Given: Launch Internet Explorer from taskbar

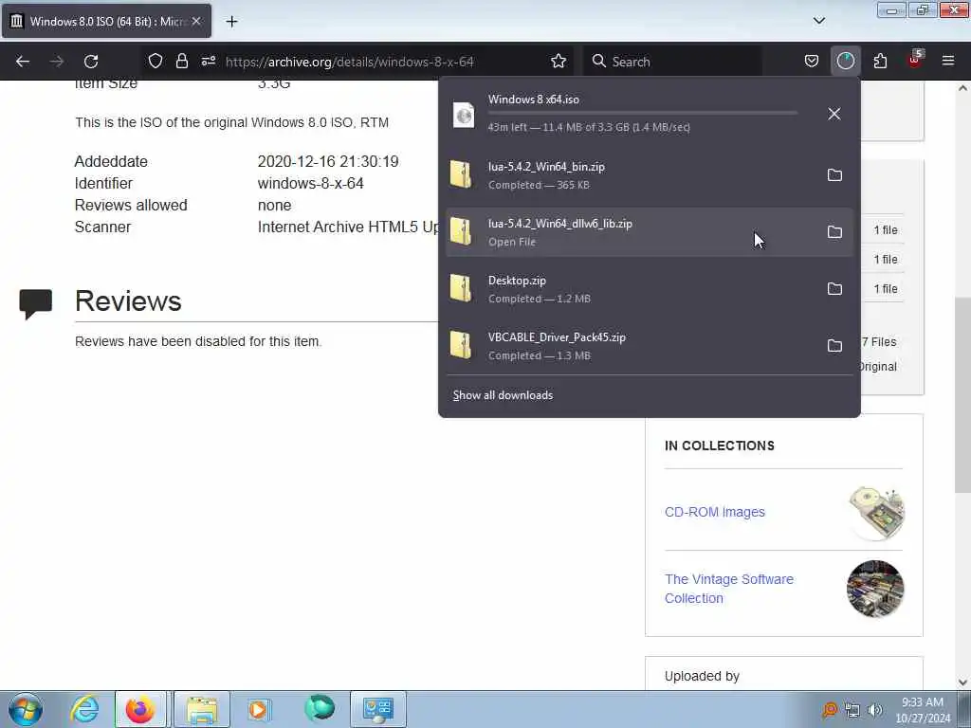Looking at the screenshot, I should pyautogui.click(x=83, y=709).
